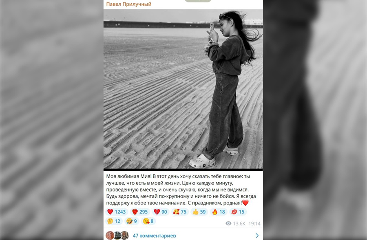The width and height of the screenshot is (367, 240).
Task: Click the red heart reaction with 1243
Action: 117,212
